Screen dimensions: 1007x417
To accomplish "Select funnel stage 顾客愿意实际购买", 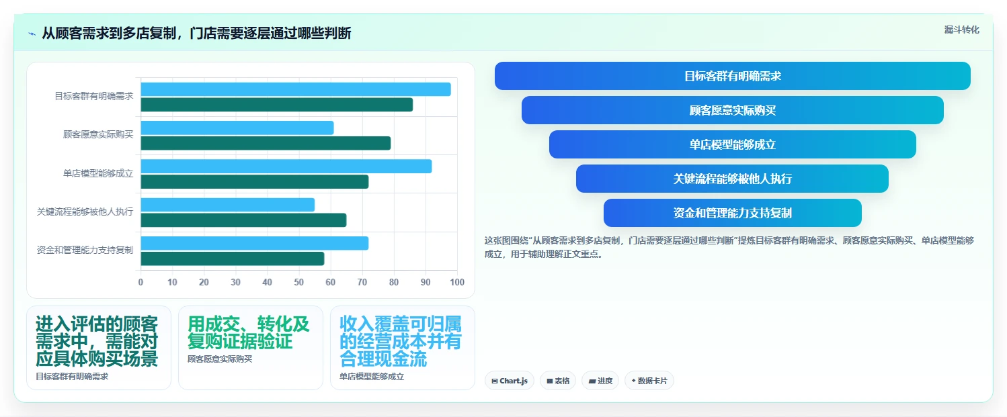I will 733,110.
